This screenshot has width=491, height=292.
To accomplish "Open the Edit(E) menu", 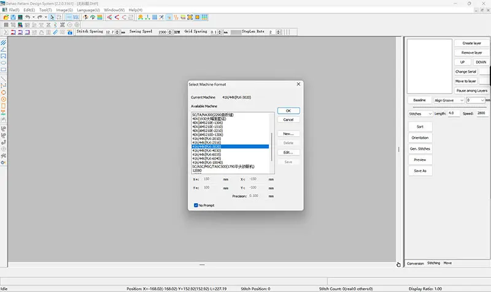I will click(29, 10).
